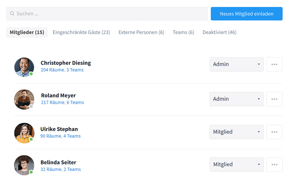Open more options for Ulrike Stephan
Screen dimensions: 289x193
tap(274, 132)
